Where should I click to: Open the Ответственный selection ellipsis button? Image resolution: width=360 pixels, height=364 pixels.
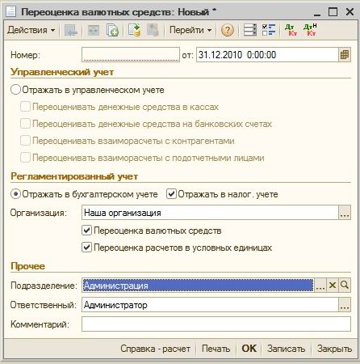(x=345, y=305)
